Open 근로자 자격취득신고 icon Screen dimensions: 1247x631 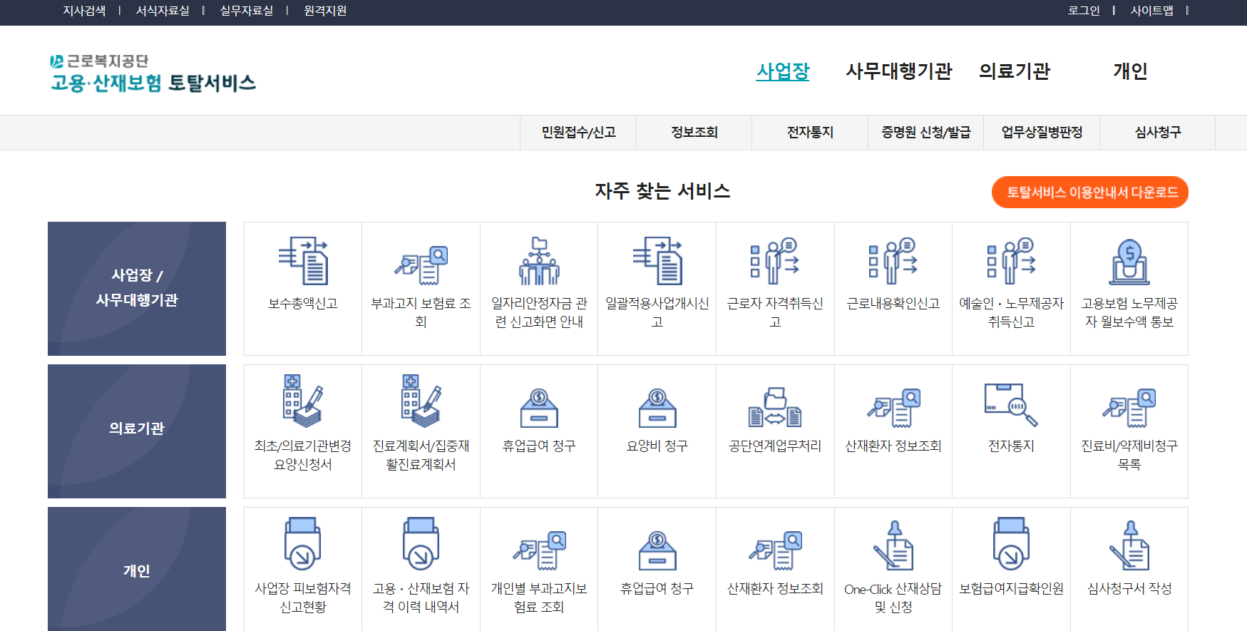pyautogui.click(x=775, y=261)
